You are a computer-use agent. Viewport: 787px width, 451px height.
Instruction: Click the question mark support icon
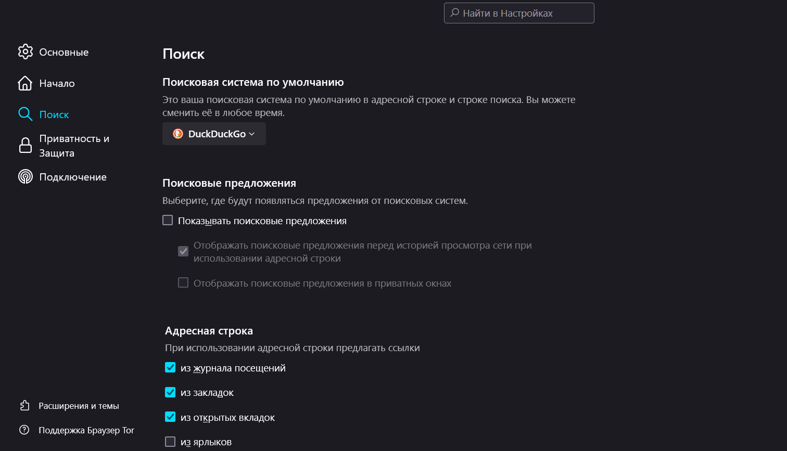(24, 430)
